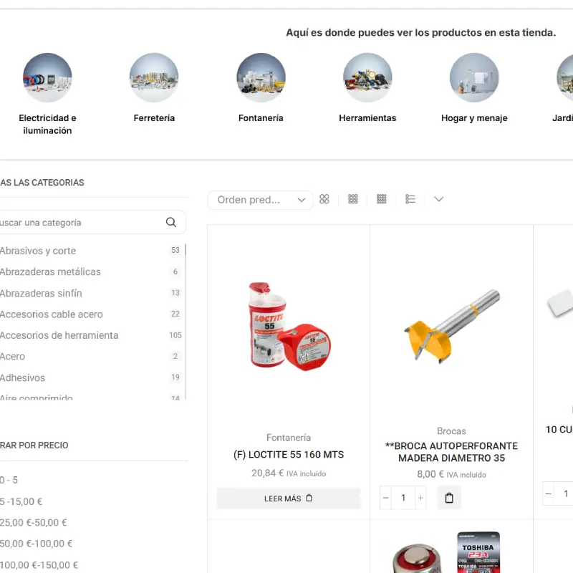
Task: Add Broca Autoperforante to cart via bag icon
Action: tap(449, 498)
